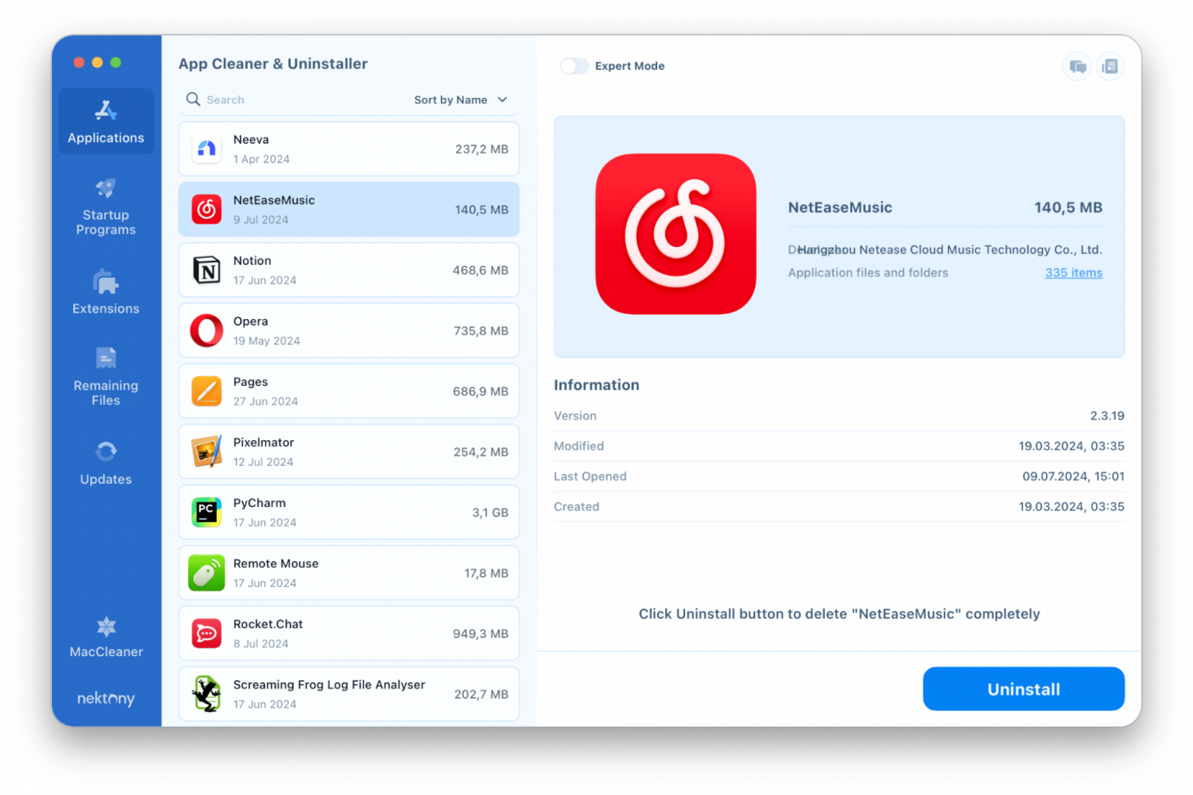Click the news list icon at top right

coord(1110,67)
